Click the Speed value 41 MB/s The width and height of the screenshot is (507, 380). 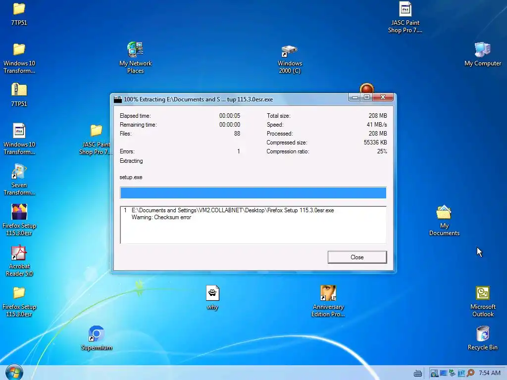point(377,125)
